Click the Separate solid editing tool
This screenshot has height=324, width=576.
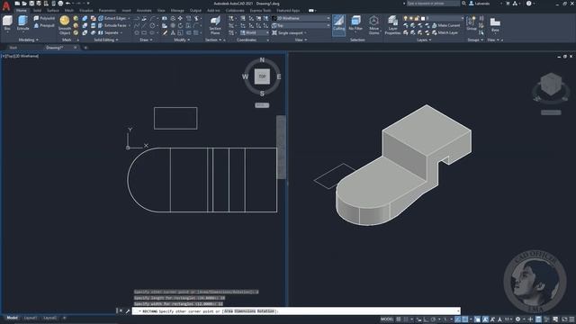pos(110,32)
